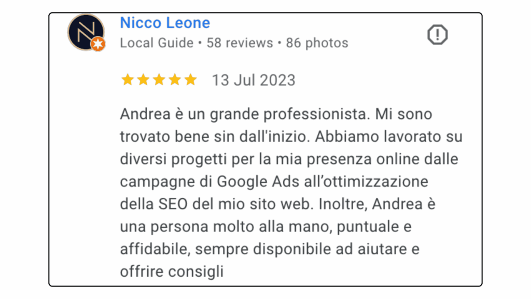The height and width of the screenshot is (299, 531).
Task: Open Nicco Leone's round N avatar
Action: point(86,33)
